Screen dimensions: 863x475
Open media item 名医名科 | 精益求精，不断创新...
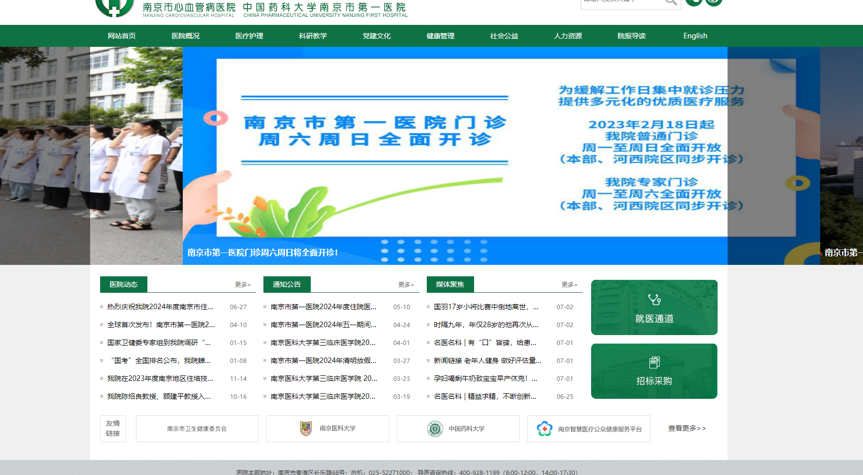(x=485, y=396)
